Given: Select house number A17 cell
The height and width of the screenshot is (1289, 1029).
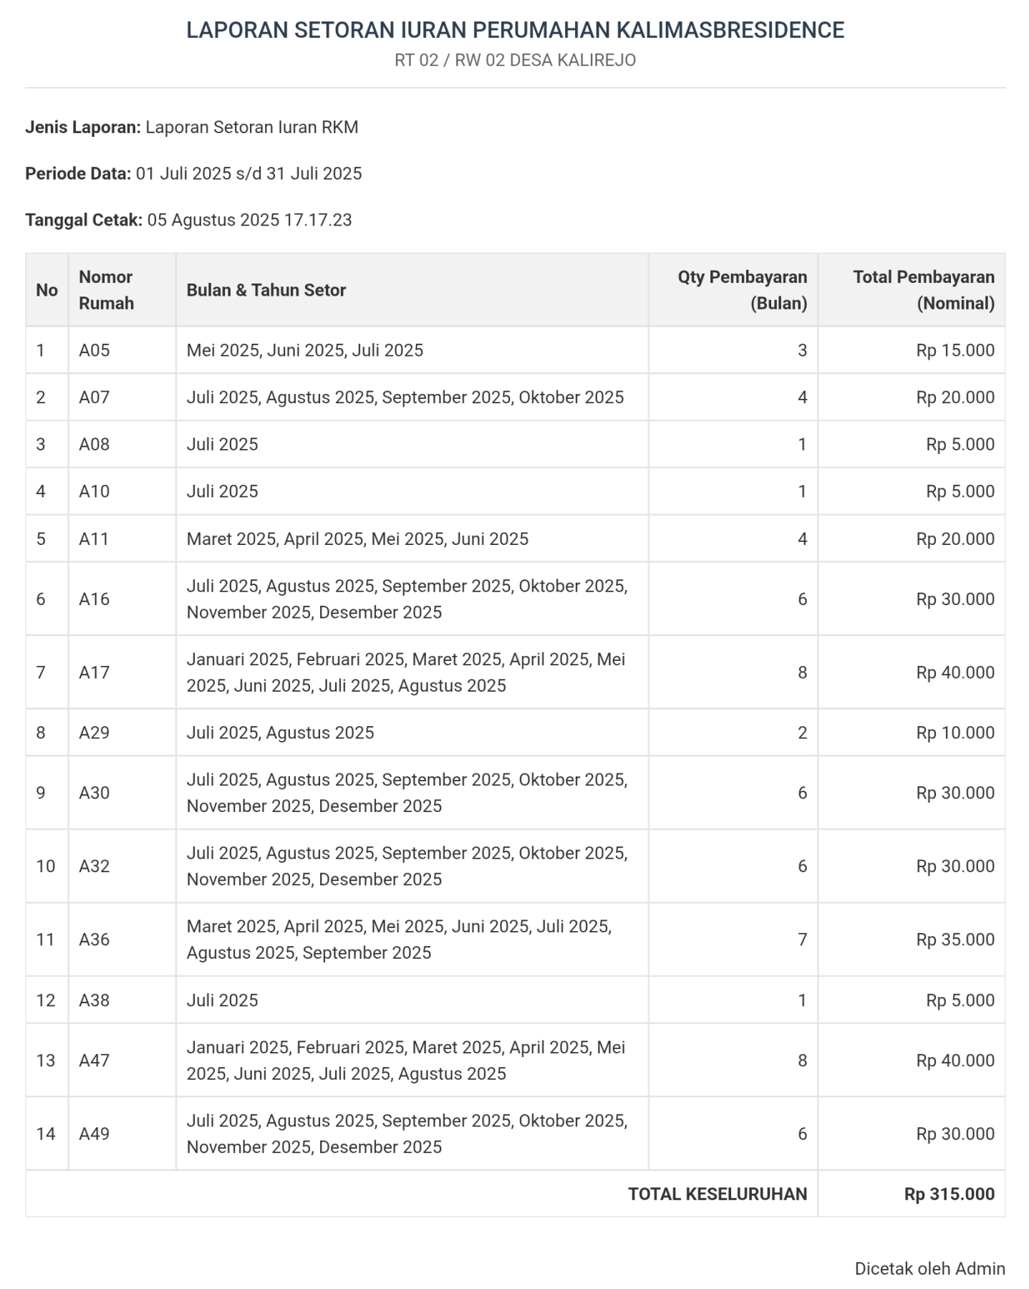Looking at the screenshot, I should [x=94, y=672].
